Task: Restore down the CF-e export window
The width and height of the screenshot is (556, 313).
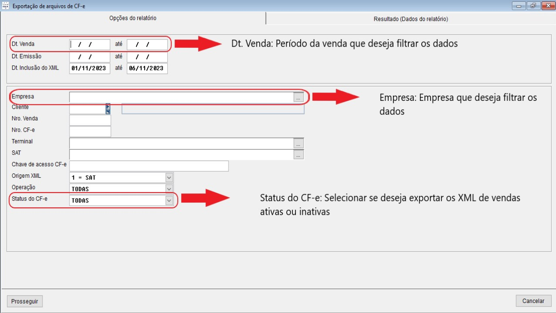Action: (533, 6)
